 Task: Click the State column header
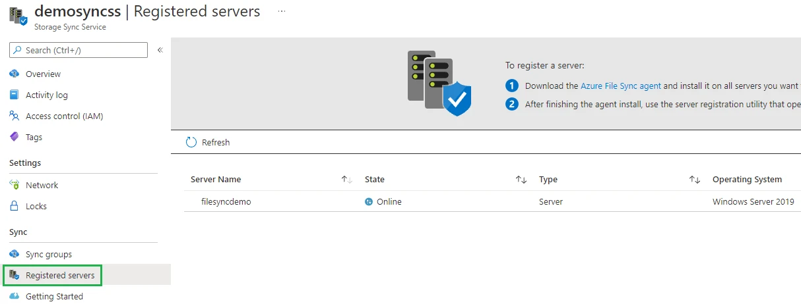click(375, 180)
